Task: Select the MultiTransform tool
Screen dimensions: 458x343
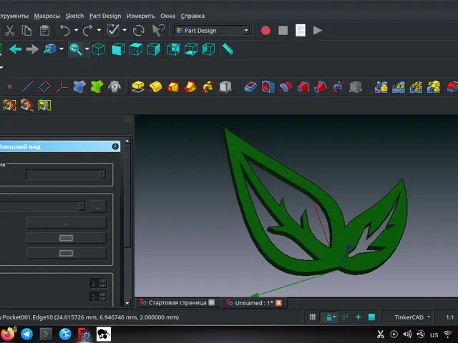Action: pos(434,86)
